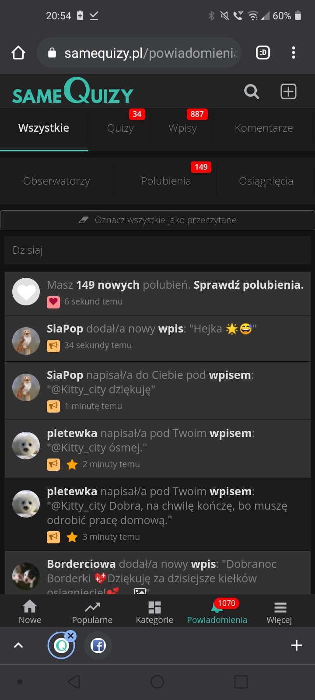This screenshot has height=700, width=315.
Task: Open Sprawdź polubienia link
Action: coord(248,285)
